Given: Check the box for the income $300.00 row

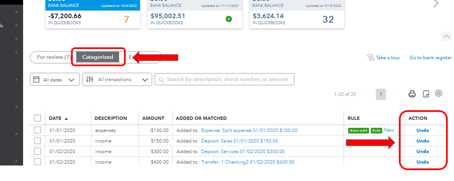Looking at the screenshot, I should (37, 151).
